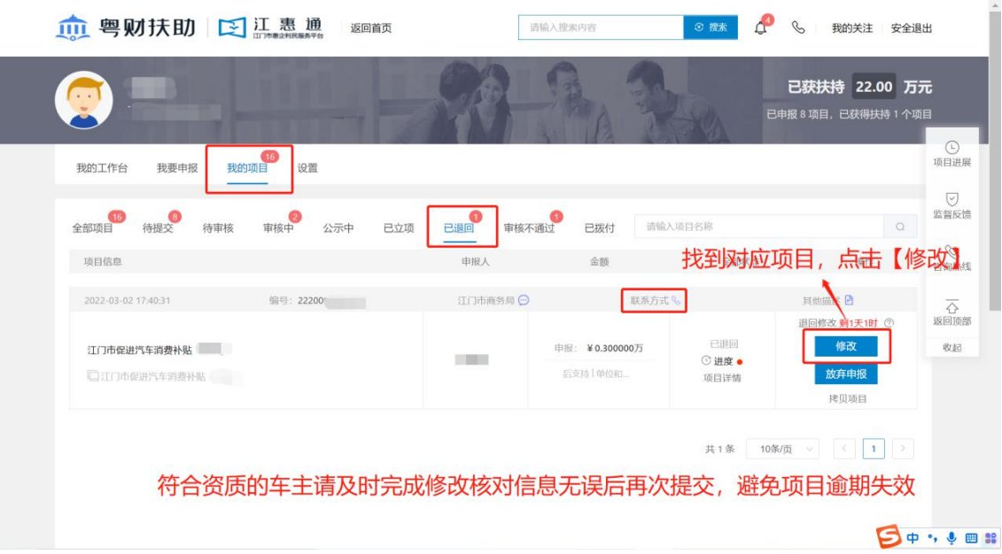
Task: Toggle Chinese 中 input mode indicator
Action: coord(913,538)
